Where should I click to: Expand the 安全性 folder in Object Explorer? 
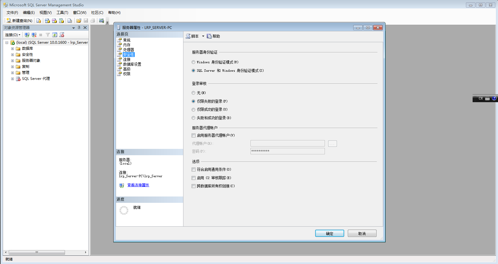click(x=12, y=55)
